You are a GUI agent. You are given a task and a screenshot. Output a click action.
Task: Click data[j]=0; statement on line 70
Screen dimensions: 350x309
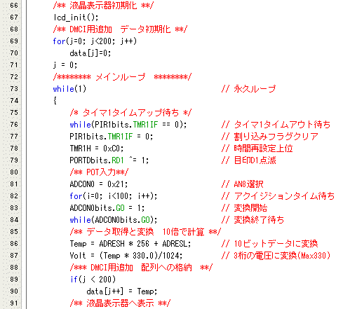(90, 53)
